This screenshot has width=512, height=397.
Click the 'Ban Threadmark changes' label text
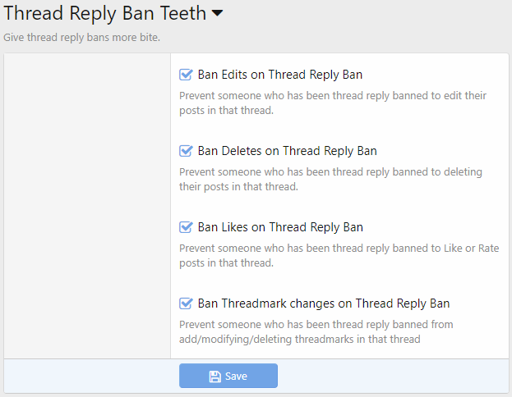324,303
